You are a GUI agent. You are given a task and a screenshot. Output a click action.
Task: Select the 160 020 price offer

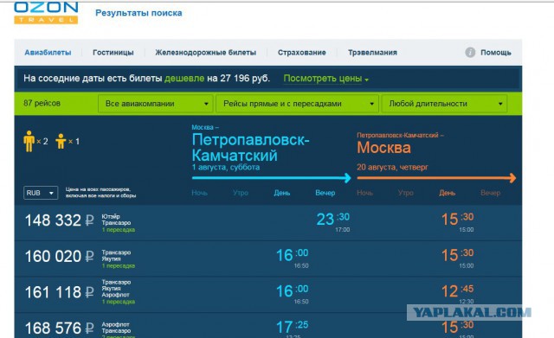tap(53, 257)
